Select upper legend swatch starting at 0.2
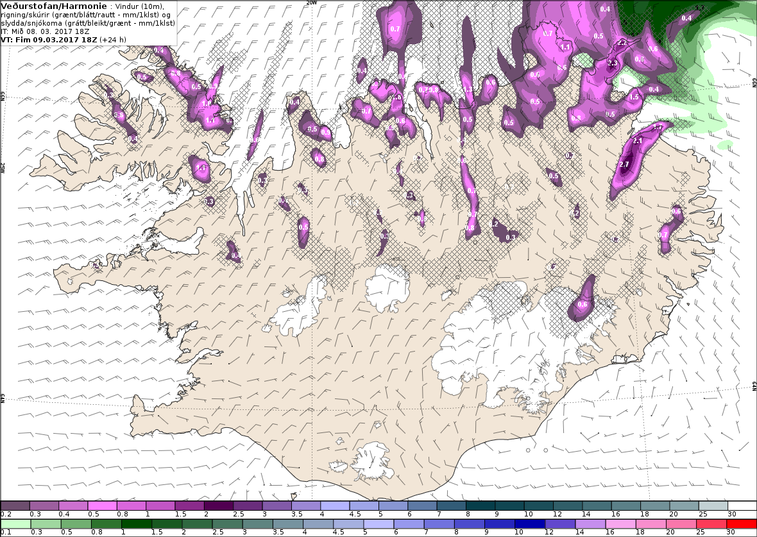Image resolution: width=757 pixels, height=537 pixels. tap(15, 506)
